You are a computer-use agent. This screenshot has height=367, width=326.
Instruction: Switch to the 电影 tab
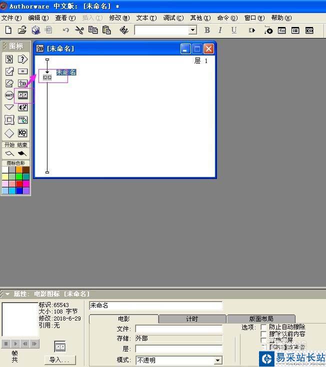click(124, 319)
